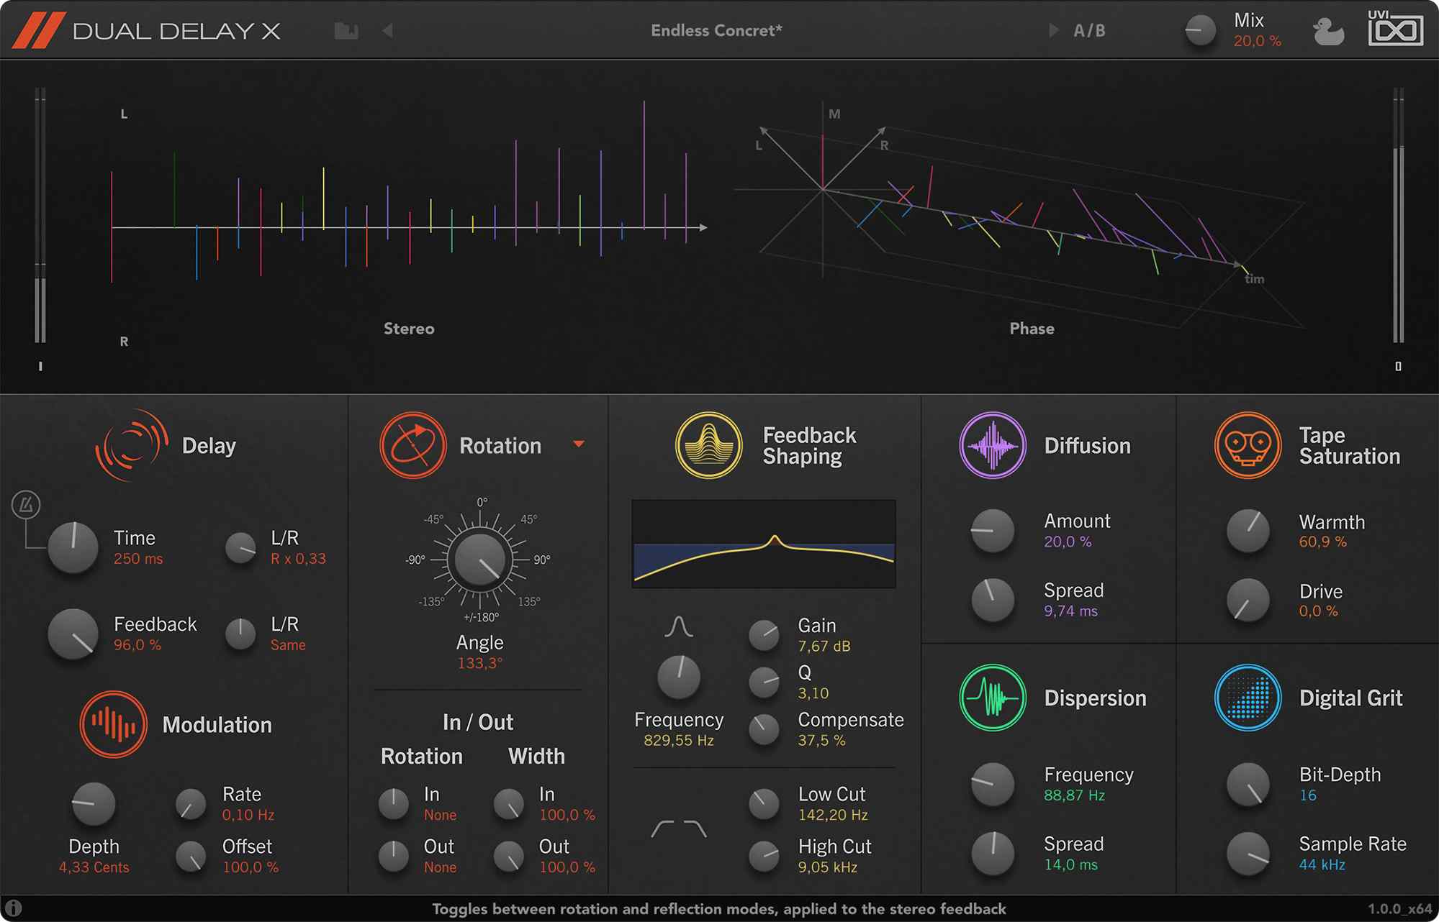Open the info icon in status bar
This screenshot has height=922, width=1439.
pyautogui.click(x=13, y=908)
